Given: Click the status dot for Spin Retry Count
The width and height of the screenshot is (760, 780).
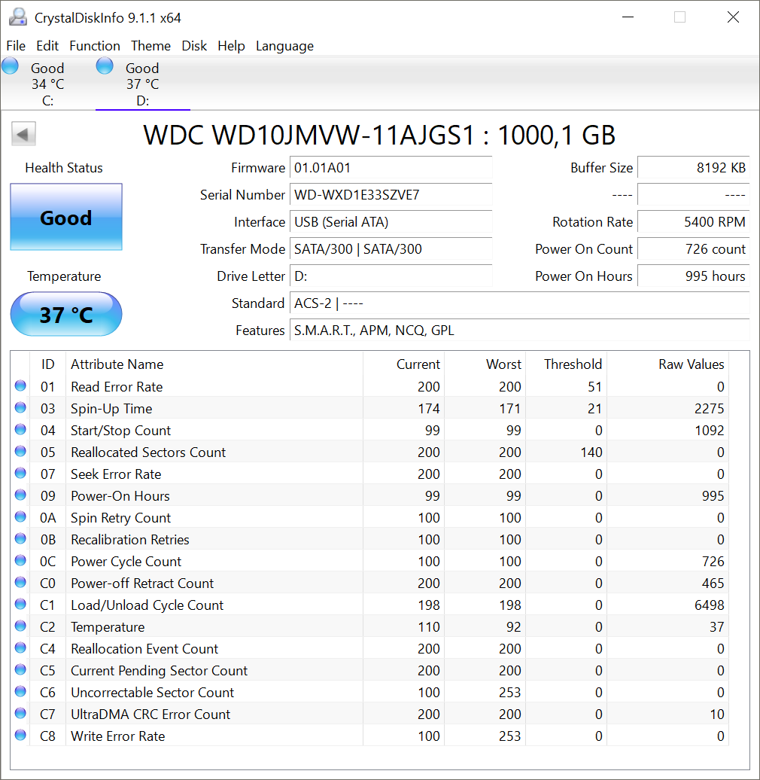Looking at the screenshot, I should 20,516.
